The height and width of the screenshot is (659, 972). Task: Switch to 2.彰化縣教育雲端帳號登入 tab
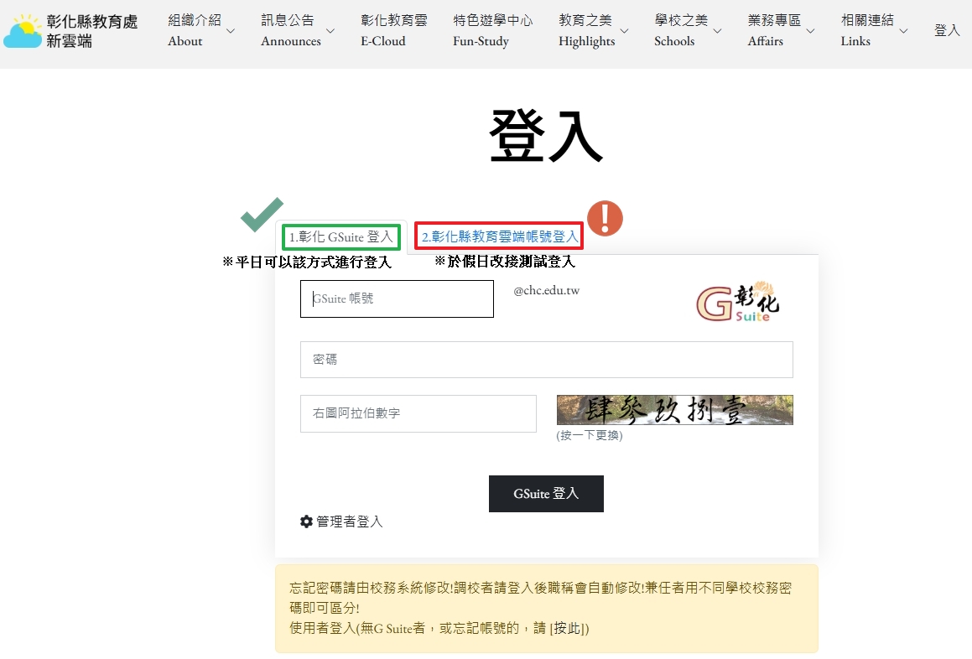pyautogui.click(x=500, y=236)
